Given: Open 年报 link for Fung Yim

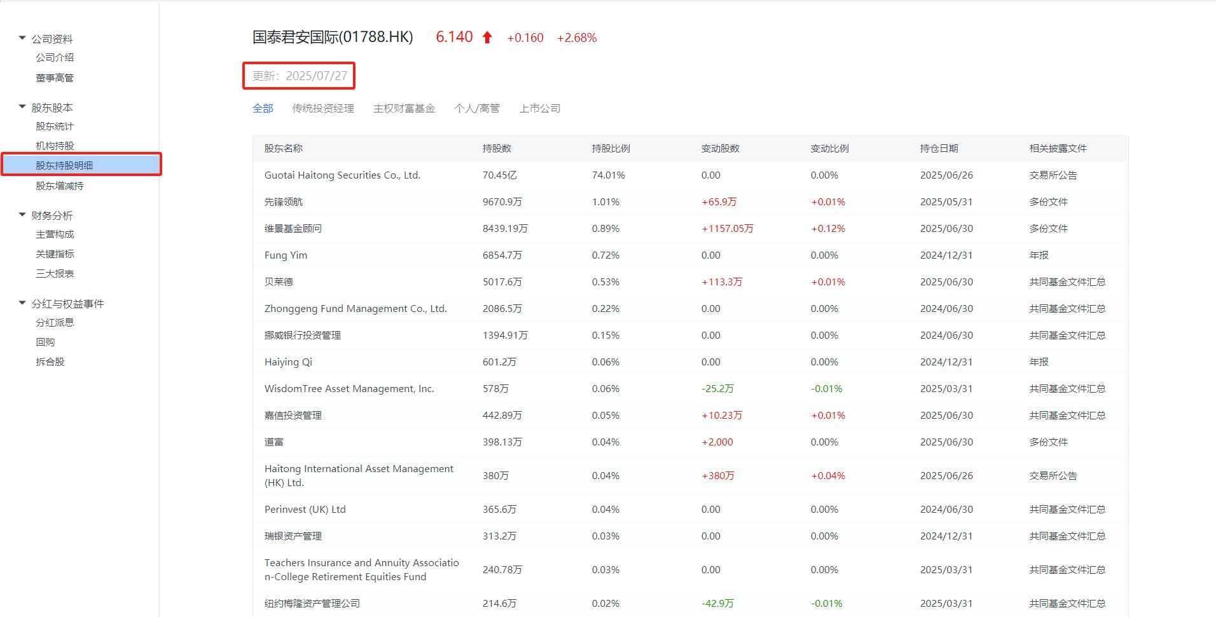Looking at the screenshot, I should [x=1039, y=255].
